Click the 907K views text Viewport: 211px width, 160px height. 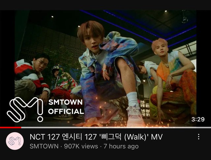pos(81,146)
